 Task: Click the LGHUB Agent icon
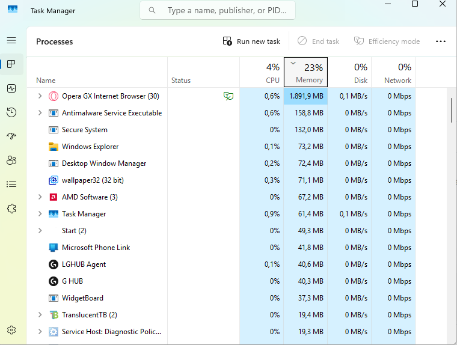[54, 264]
